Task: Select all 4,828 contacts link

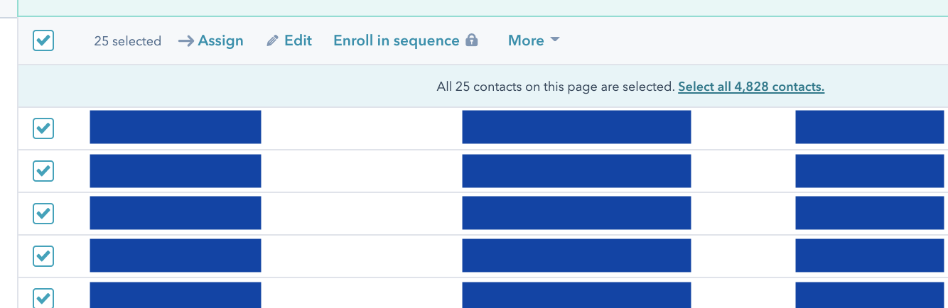Action: (x=751, y=87)
